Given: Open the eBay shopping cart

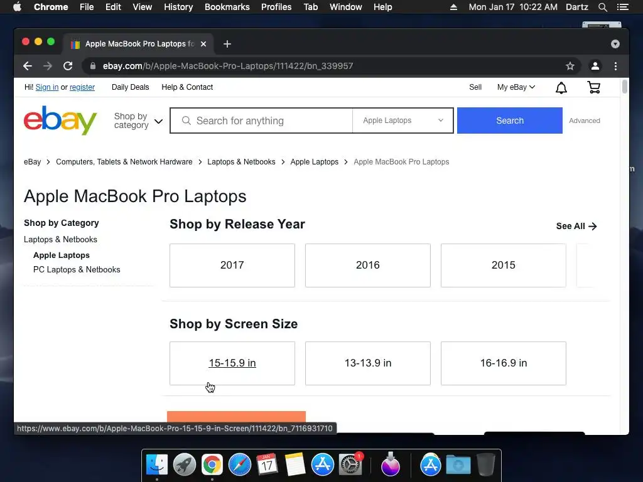Looking at the screenshot, I should pyautogui.click(x=594, y=87).
